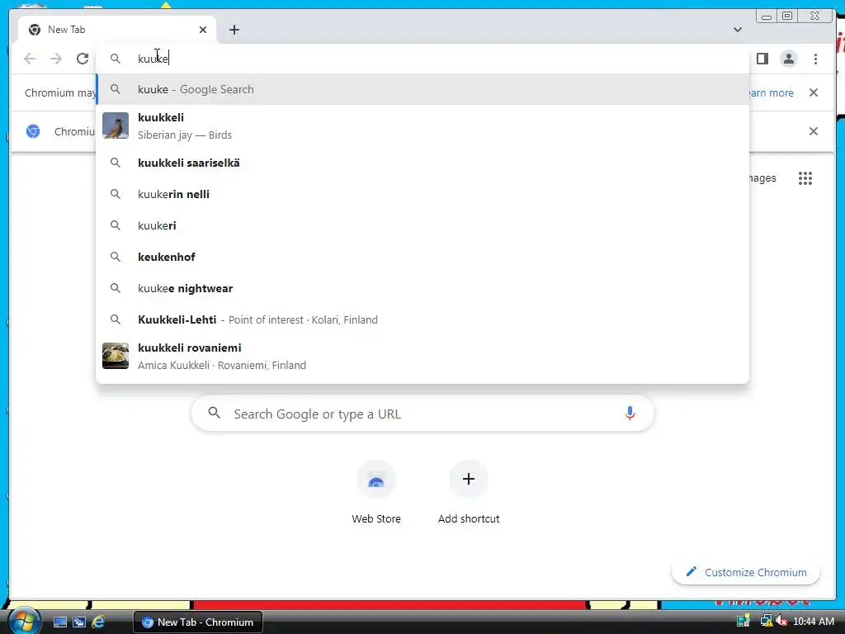
Task: Open the three-dot Chromium menu
Action: 815,59
